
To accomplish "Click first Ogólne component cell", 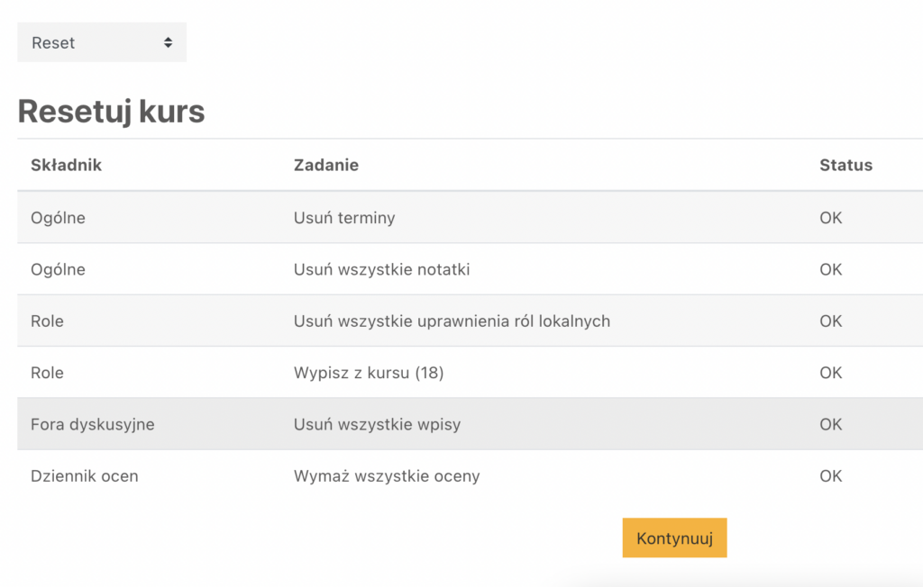I will coord(58,218).
